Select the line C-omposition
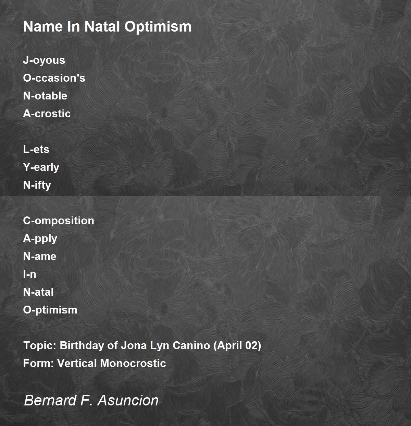 (59, 221)
